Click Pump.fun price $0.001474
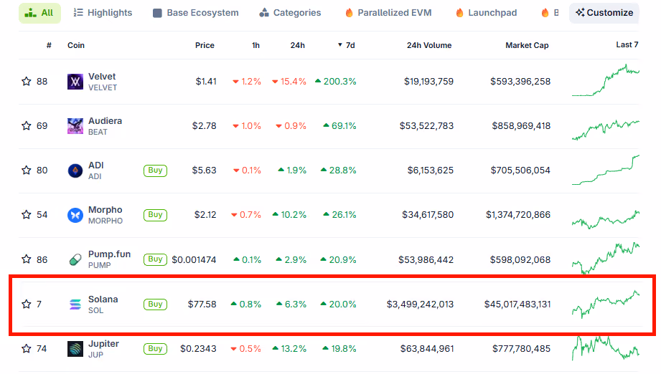The image size is (661, 374). [194, 260]
